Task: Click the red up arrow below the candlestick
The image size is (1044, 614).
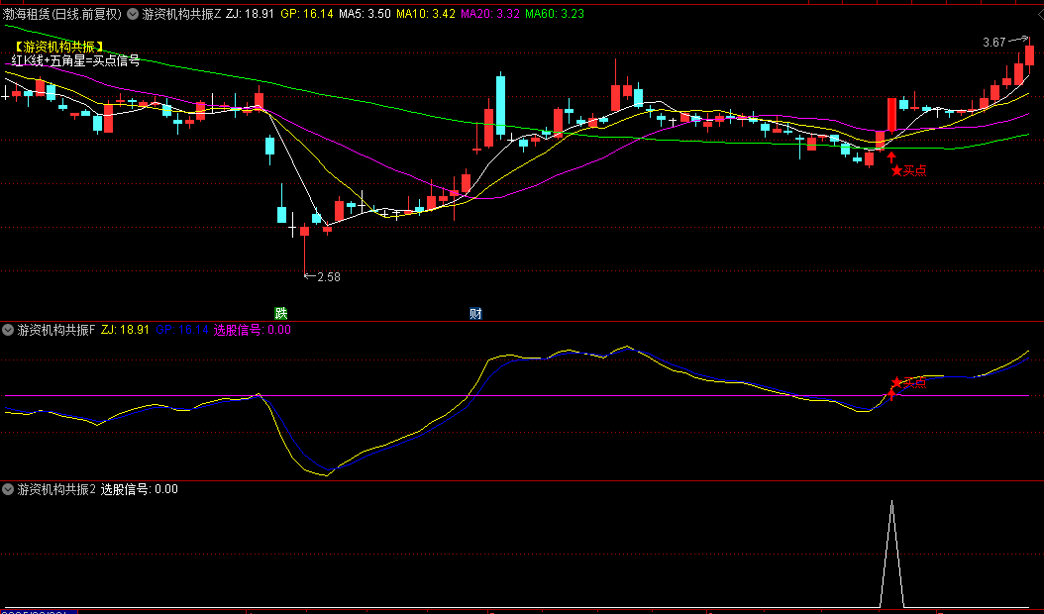Action: 890,156
